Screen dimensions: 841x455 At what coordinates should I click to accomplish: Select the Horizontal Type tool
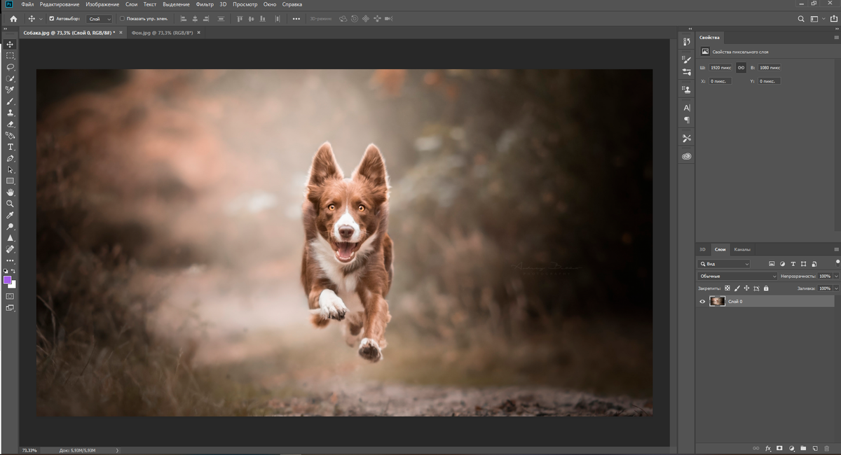pyautogui.click(x=11, y=147)
